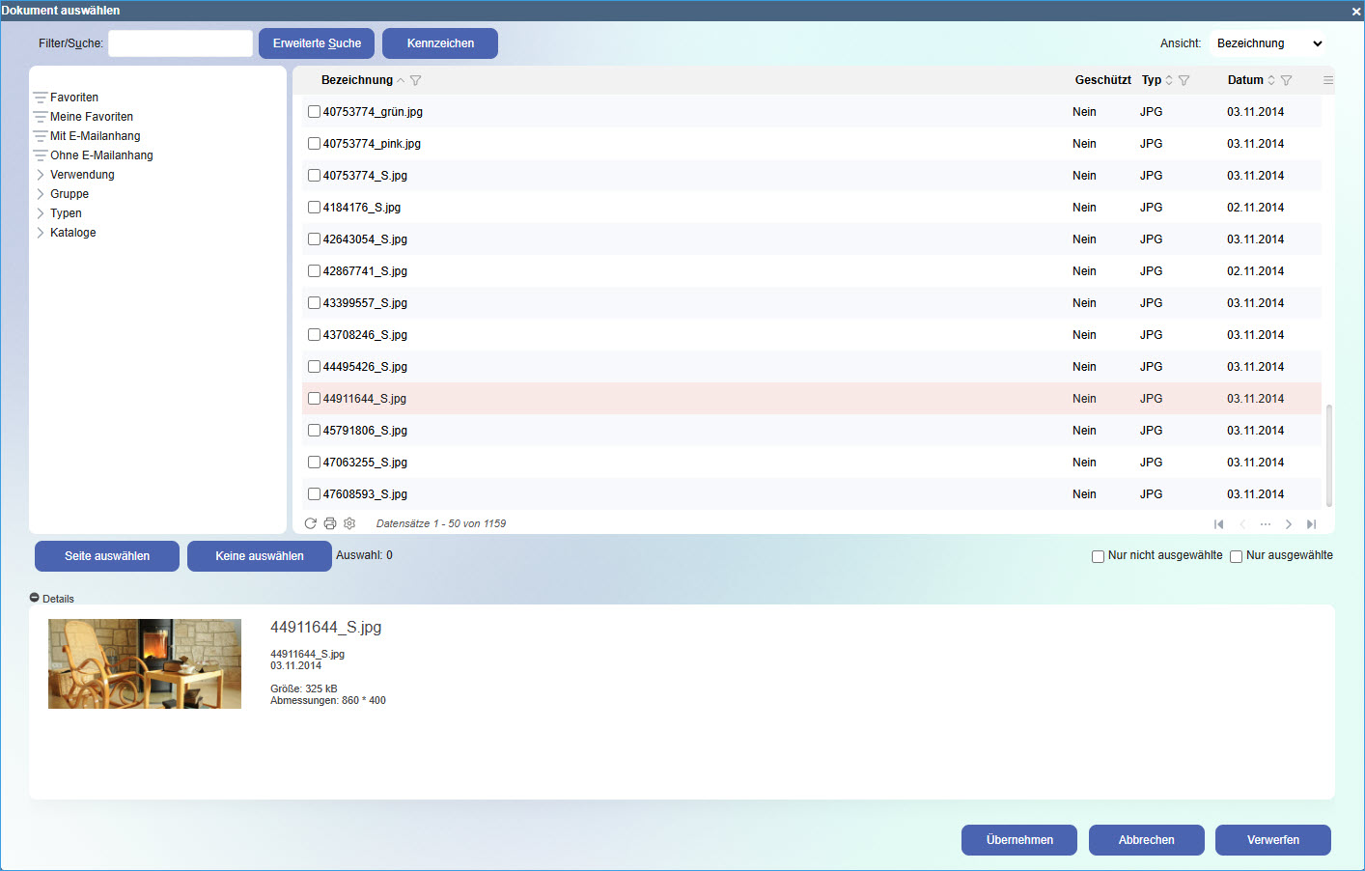Click the sort arrows beside Typ header
The width and height of the screenshot is (1365, 871).
(1169, 80)
